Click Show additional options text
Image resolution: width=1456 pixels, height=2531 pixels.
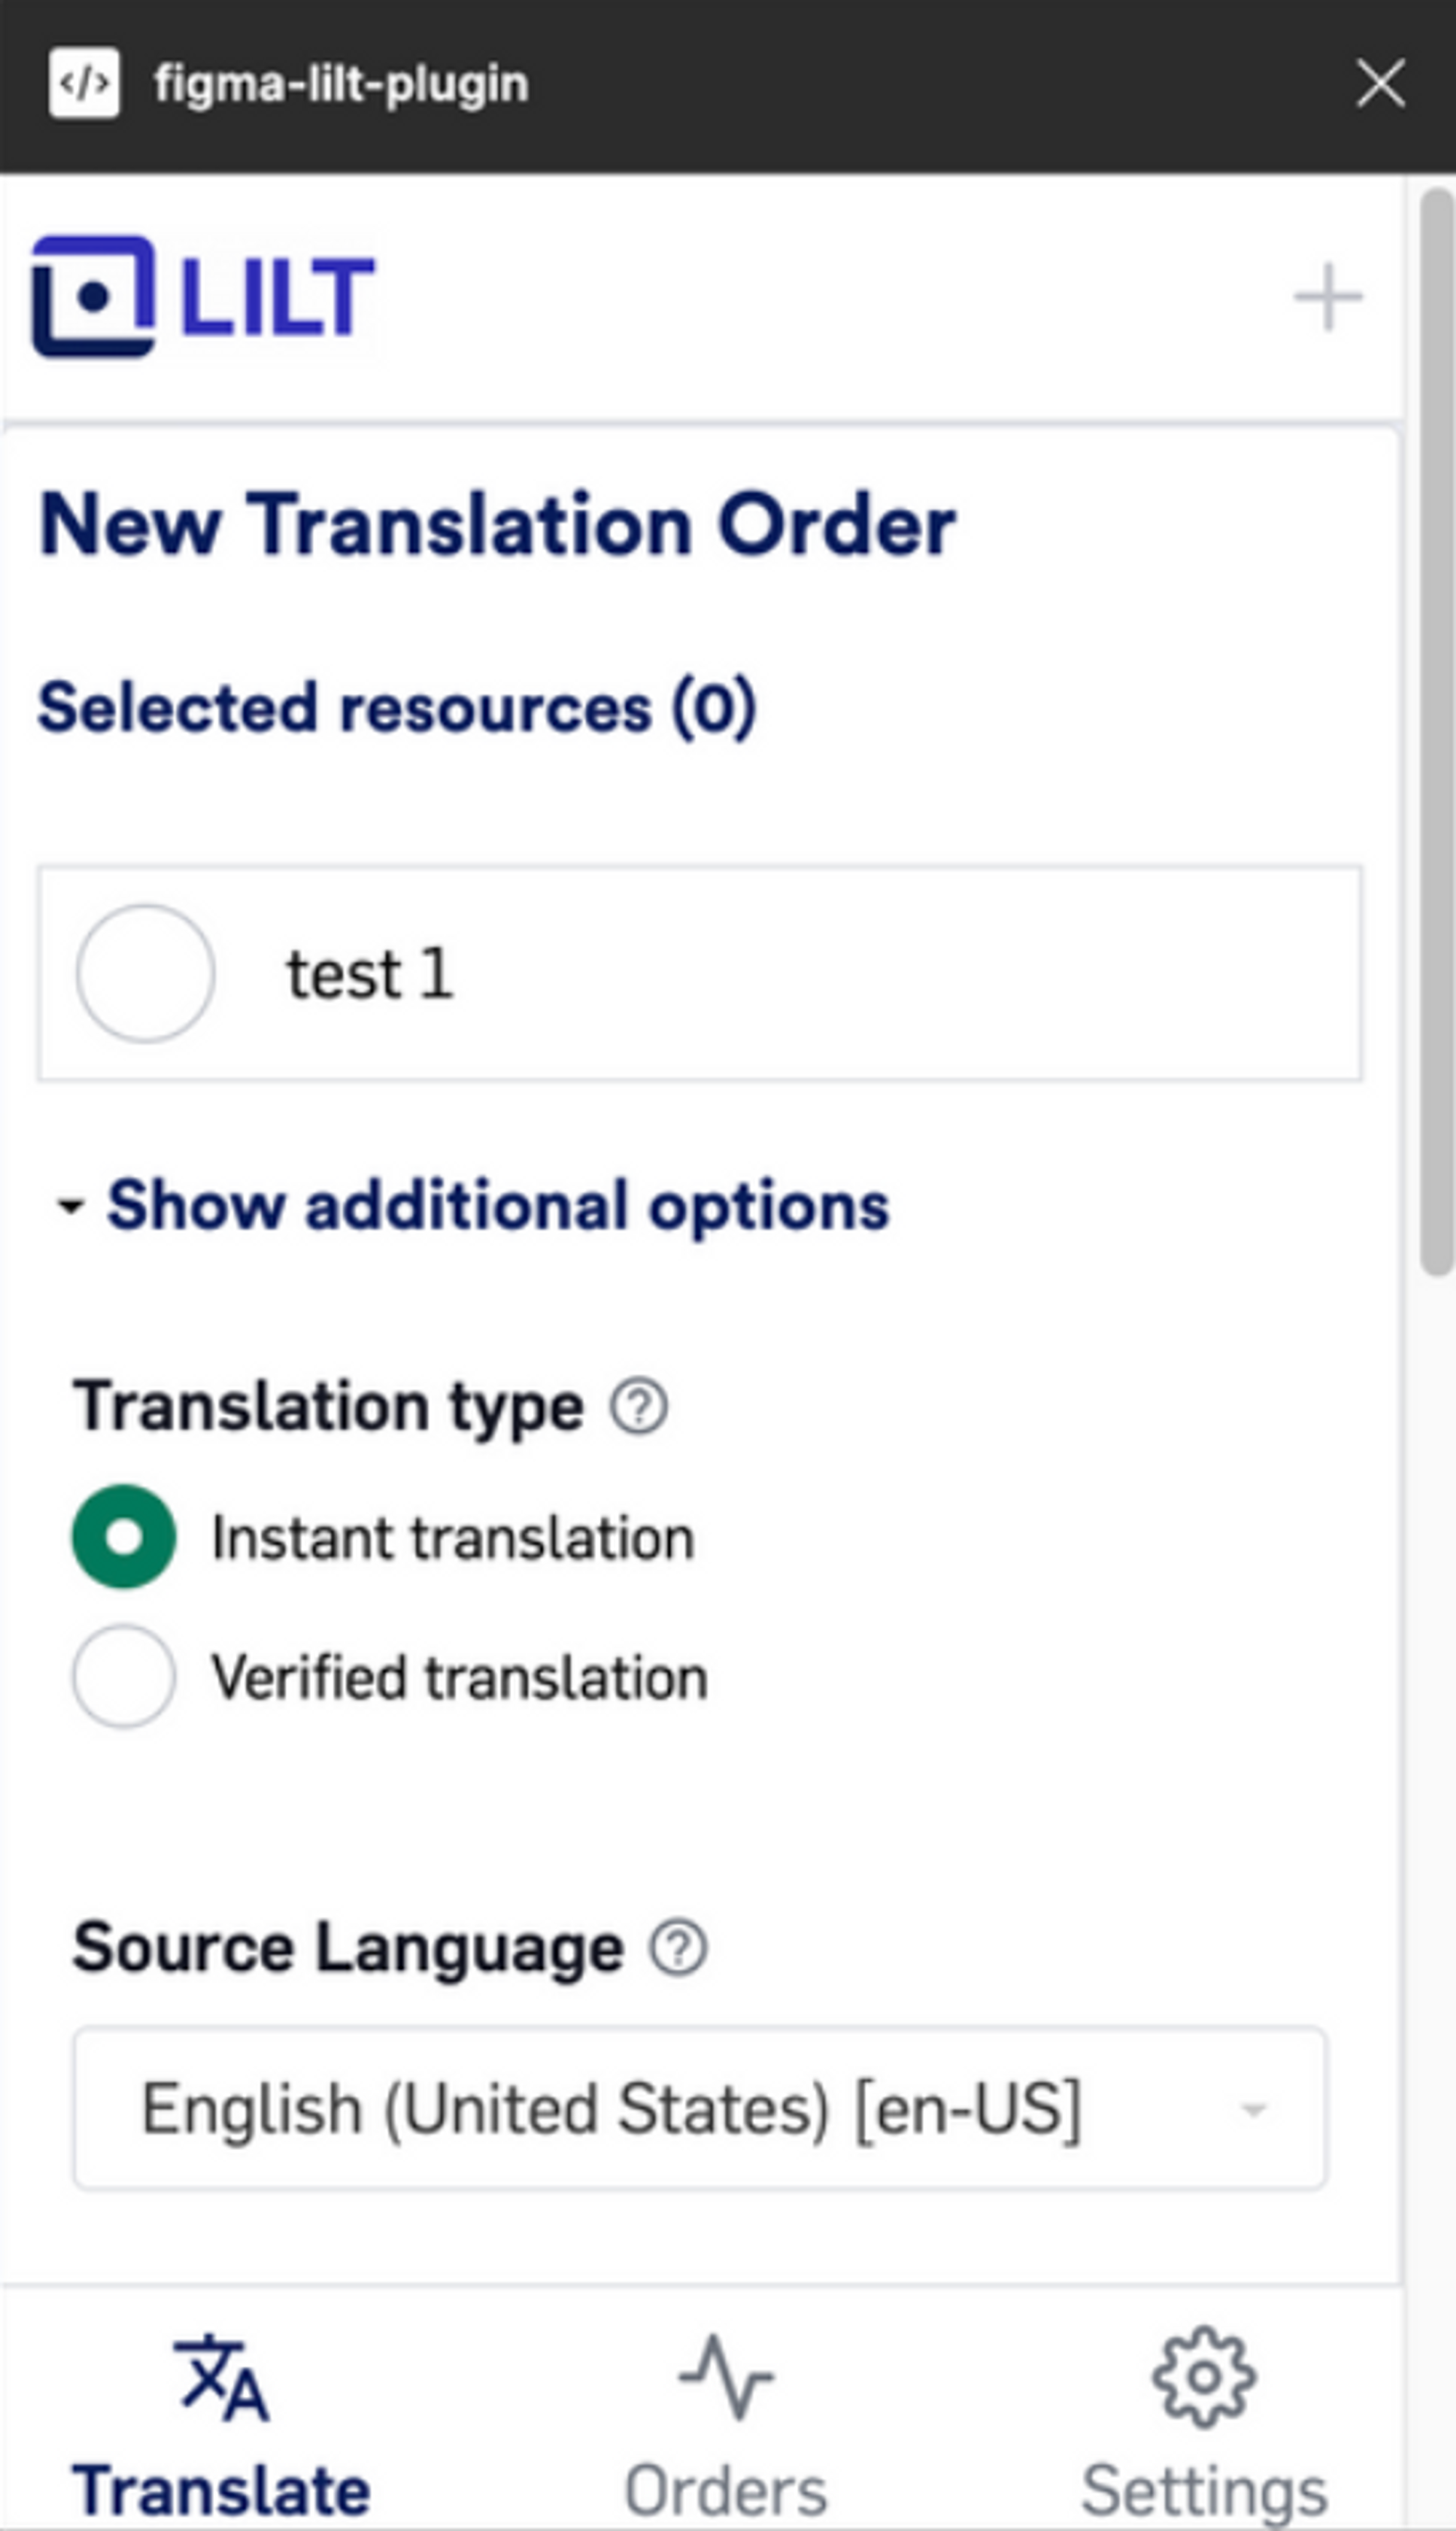(x=498, y=1205)
